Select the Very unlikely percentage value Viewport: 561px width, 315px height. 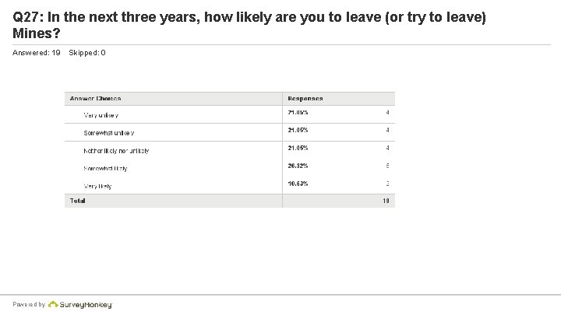coord(298,113)
